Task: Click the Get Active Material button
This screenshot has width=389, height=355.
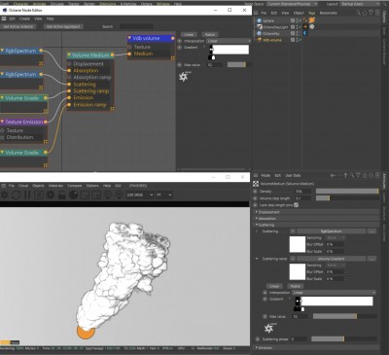Action: point(18,26)
